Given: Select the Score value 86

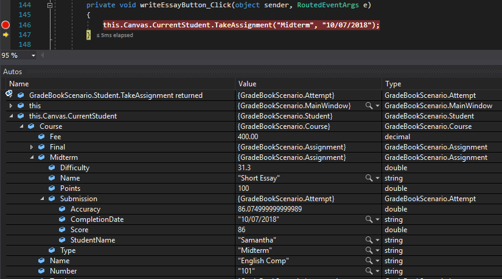Looking at the screenshot, I should [x=242, y=230].
